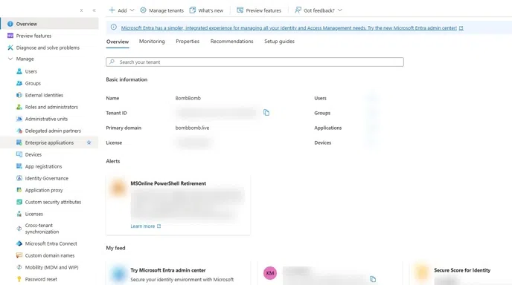
Task: Select Users in the Manage menu
Action: (31, 71)
